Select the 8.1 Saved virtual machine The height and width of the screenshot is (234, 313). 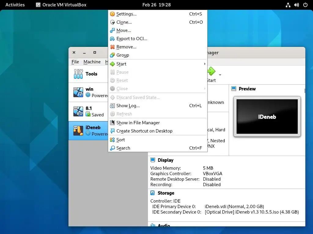point(88,112)
